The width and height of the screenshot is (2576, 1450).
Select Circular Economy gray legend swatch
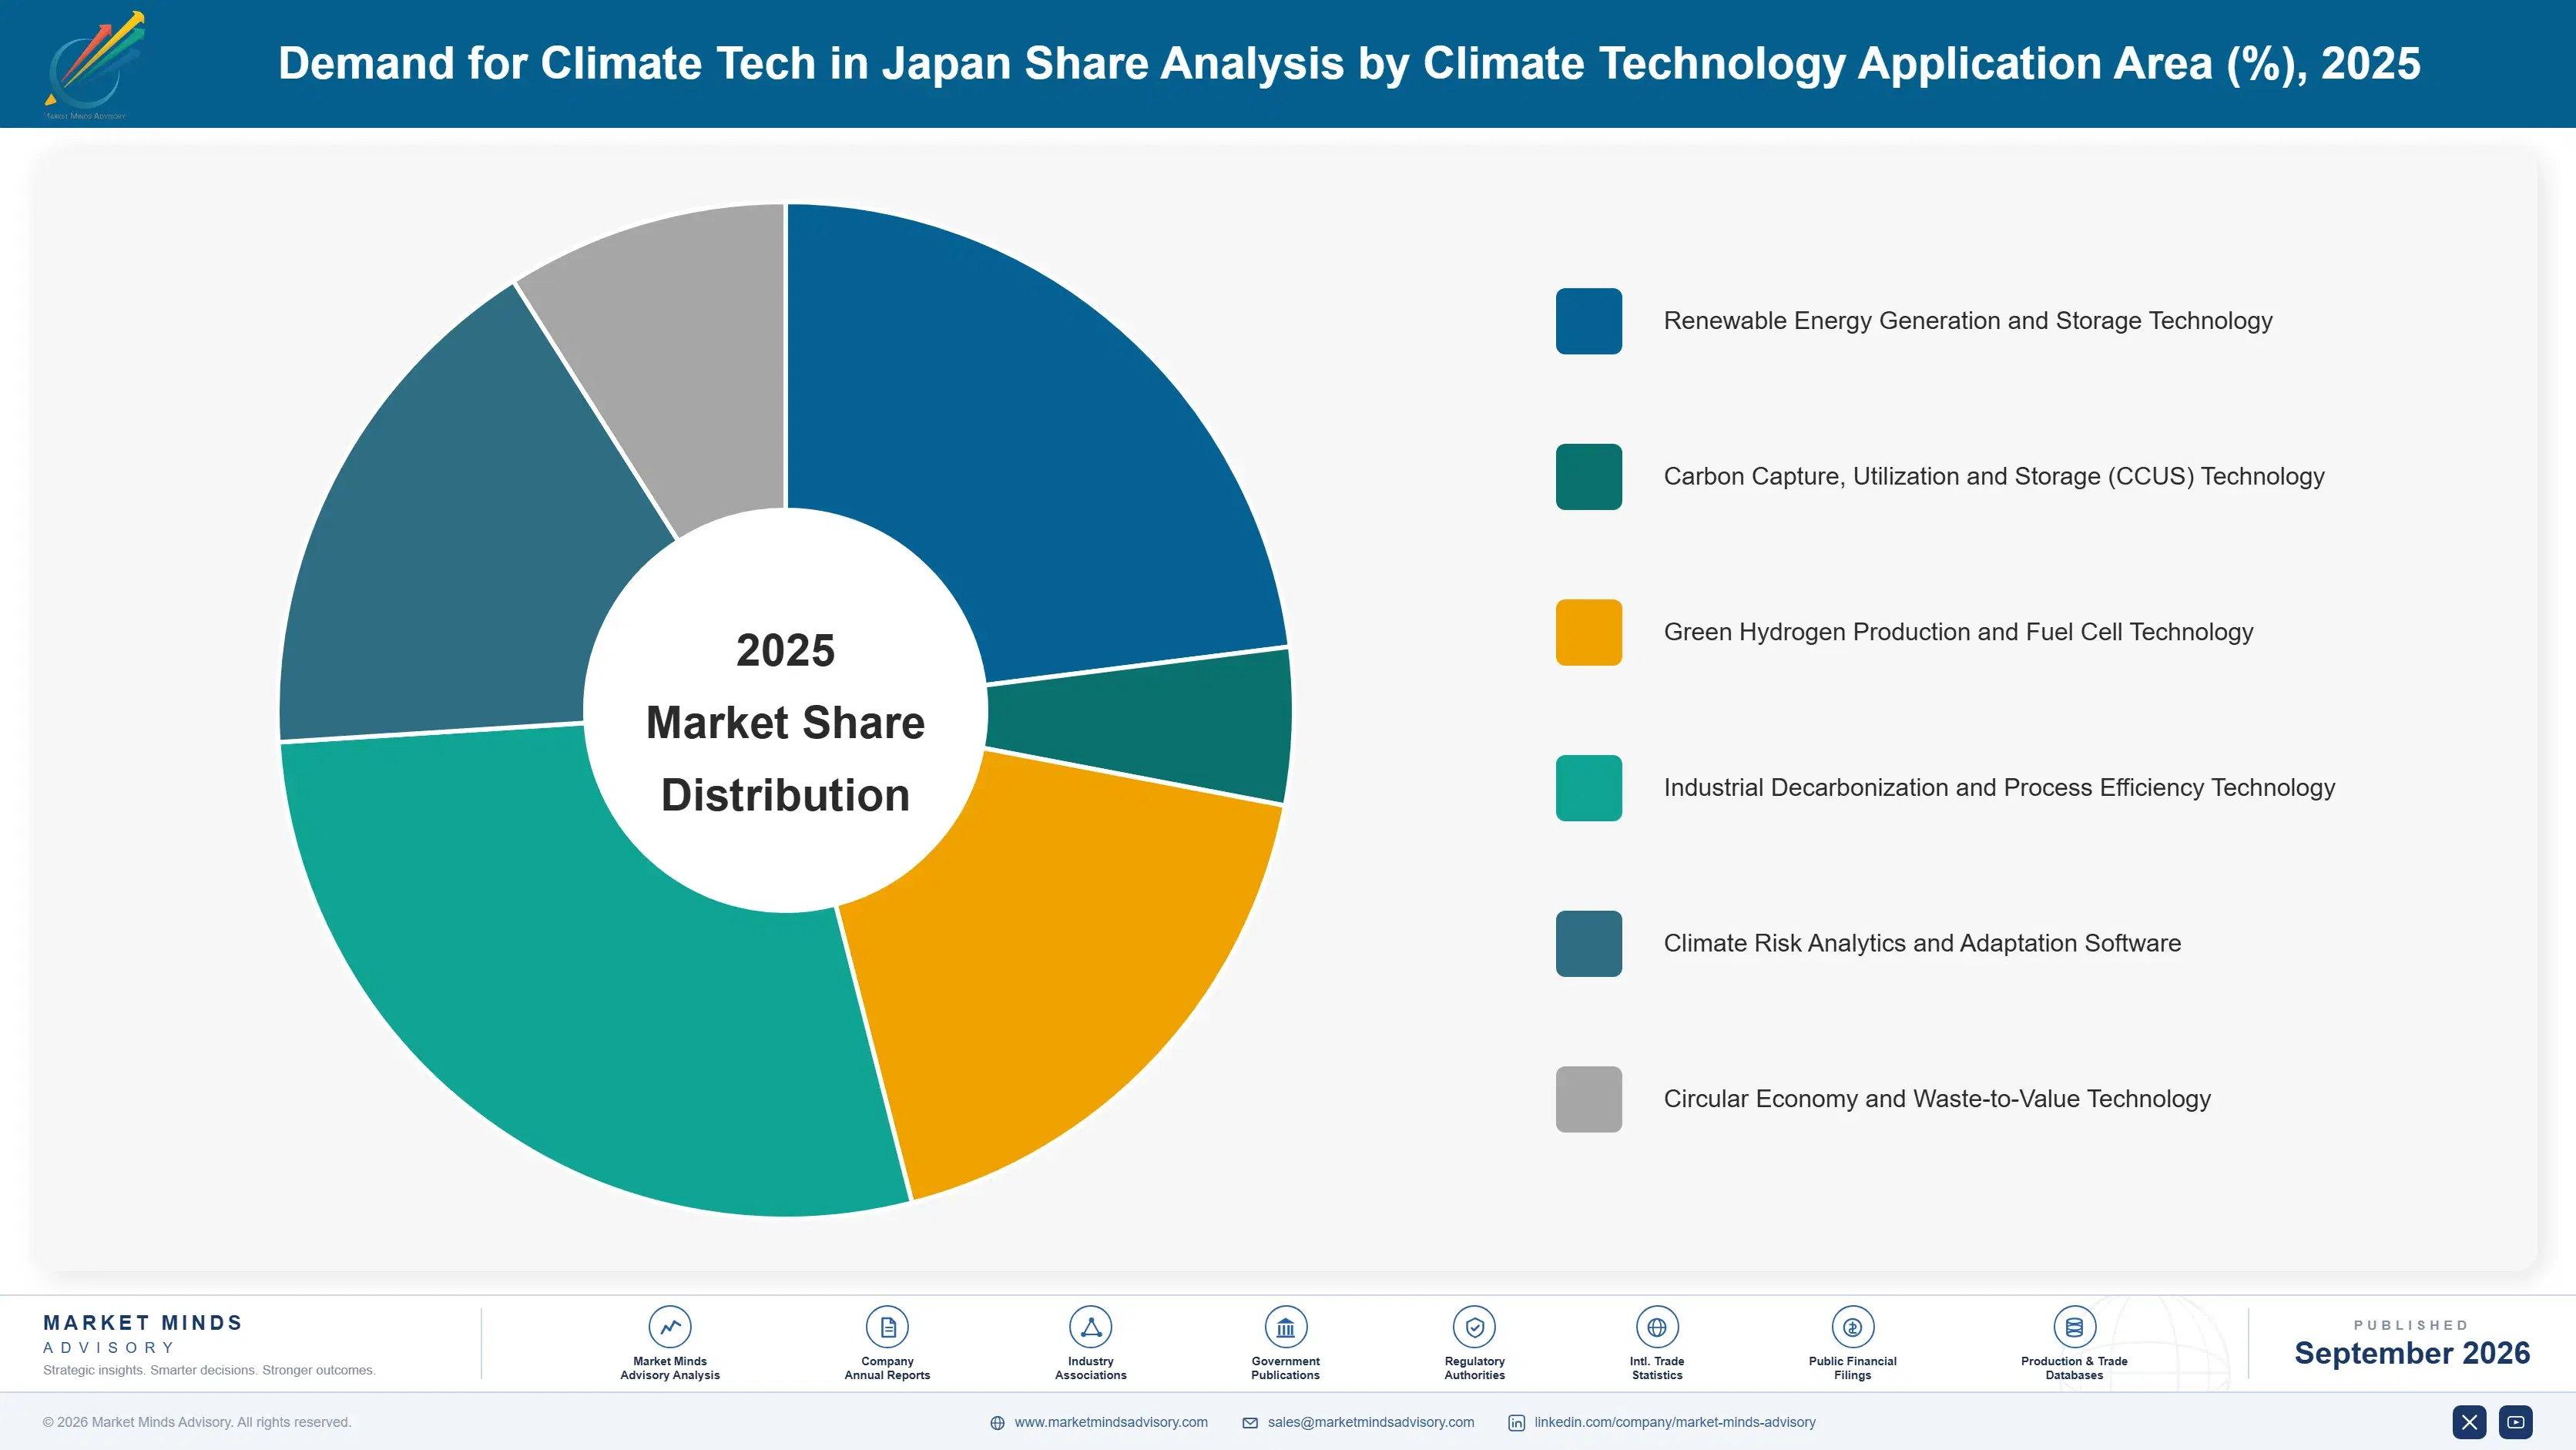coord(1588,1099)
